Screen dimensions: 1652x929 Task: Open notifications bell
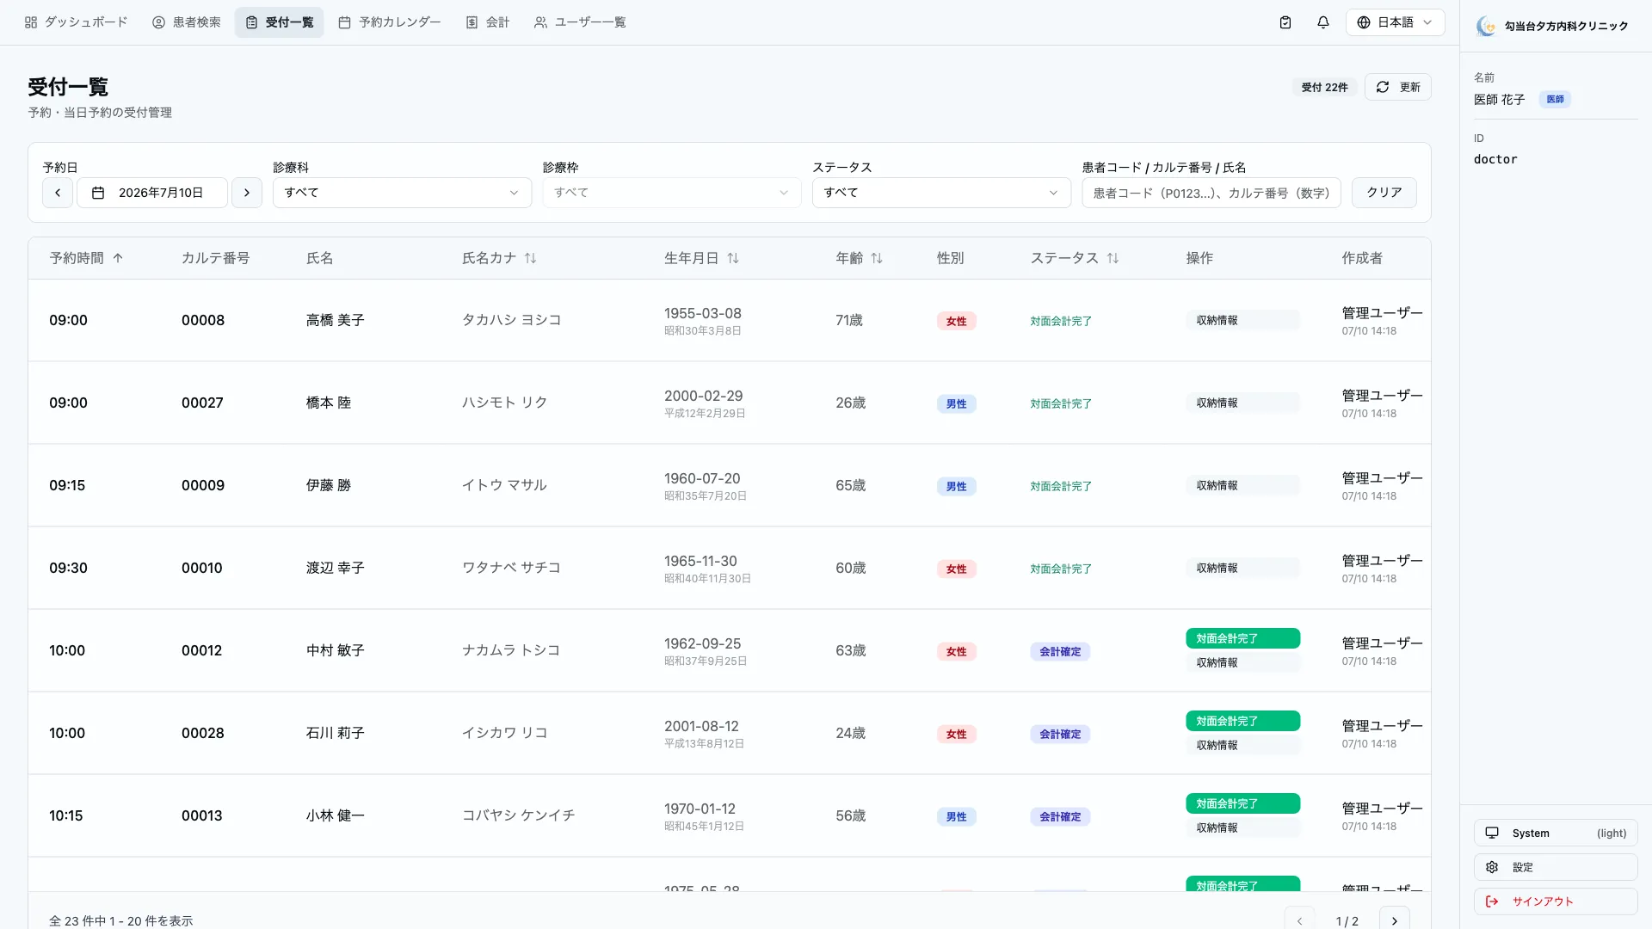(x=1323, y=22)
